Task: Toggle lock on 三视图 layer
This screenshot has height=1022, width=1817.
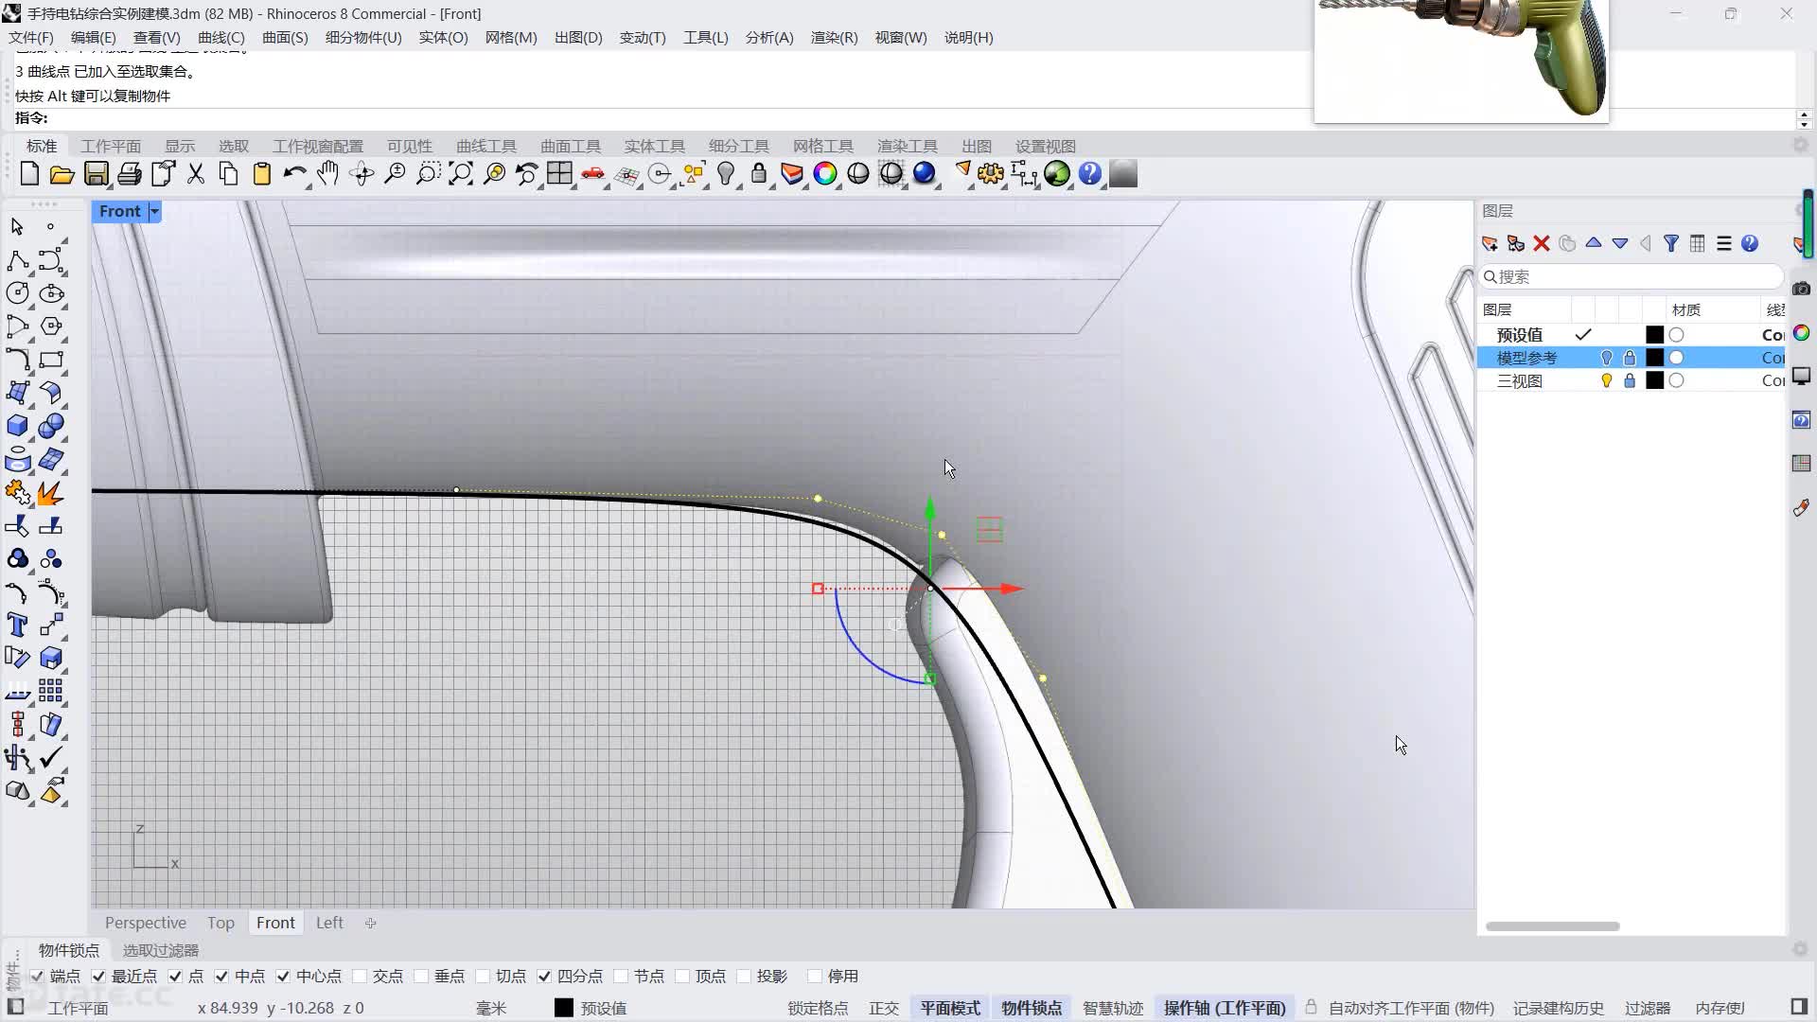Action: 1630,380
